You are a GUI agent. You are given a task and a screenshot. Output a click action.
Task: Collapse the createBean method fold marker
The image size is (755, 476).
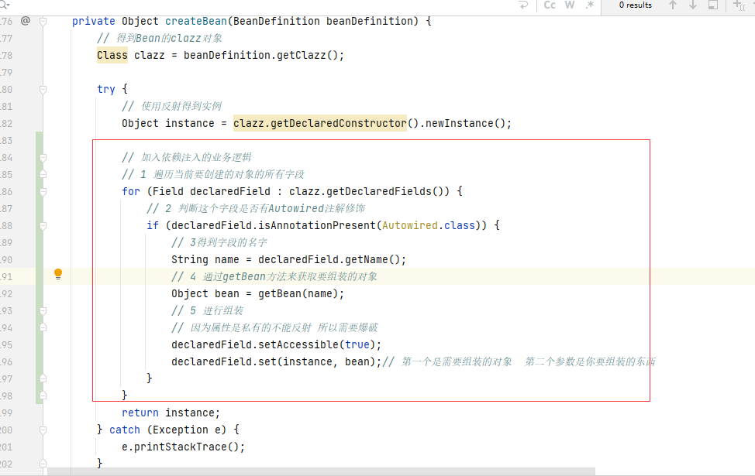43,21
